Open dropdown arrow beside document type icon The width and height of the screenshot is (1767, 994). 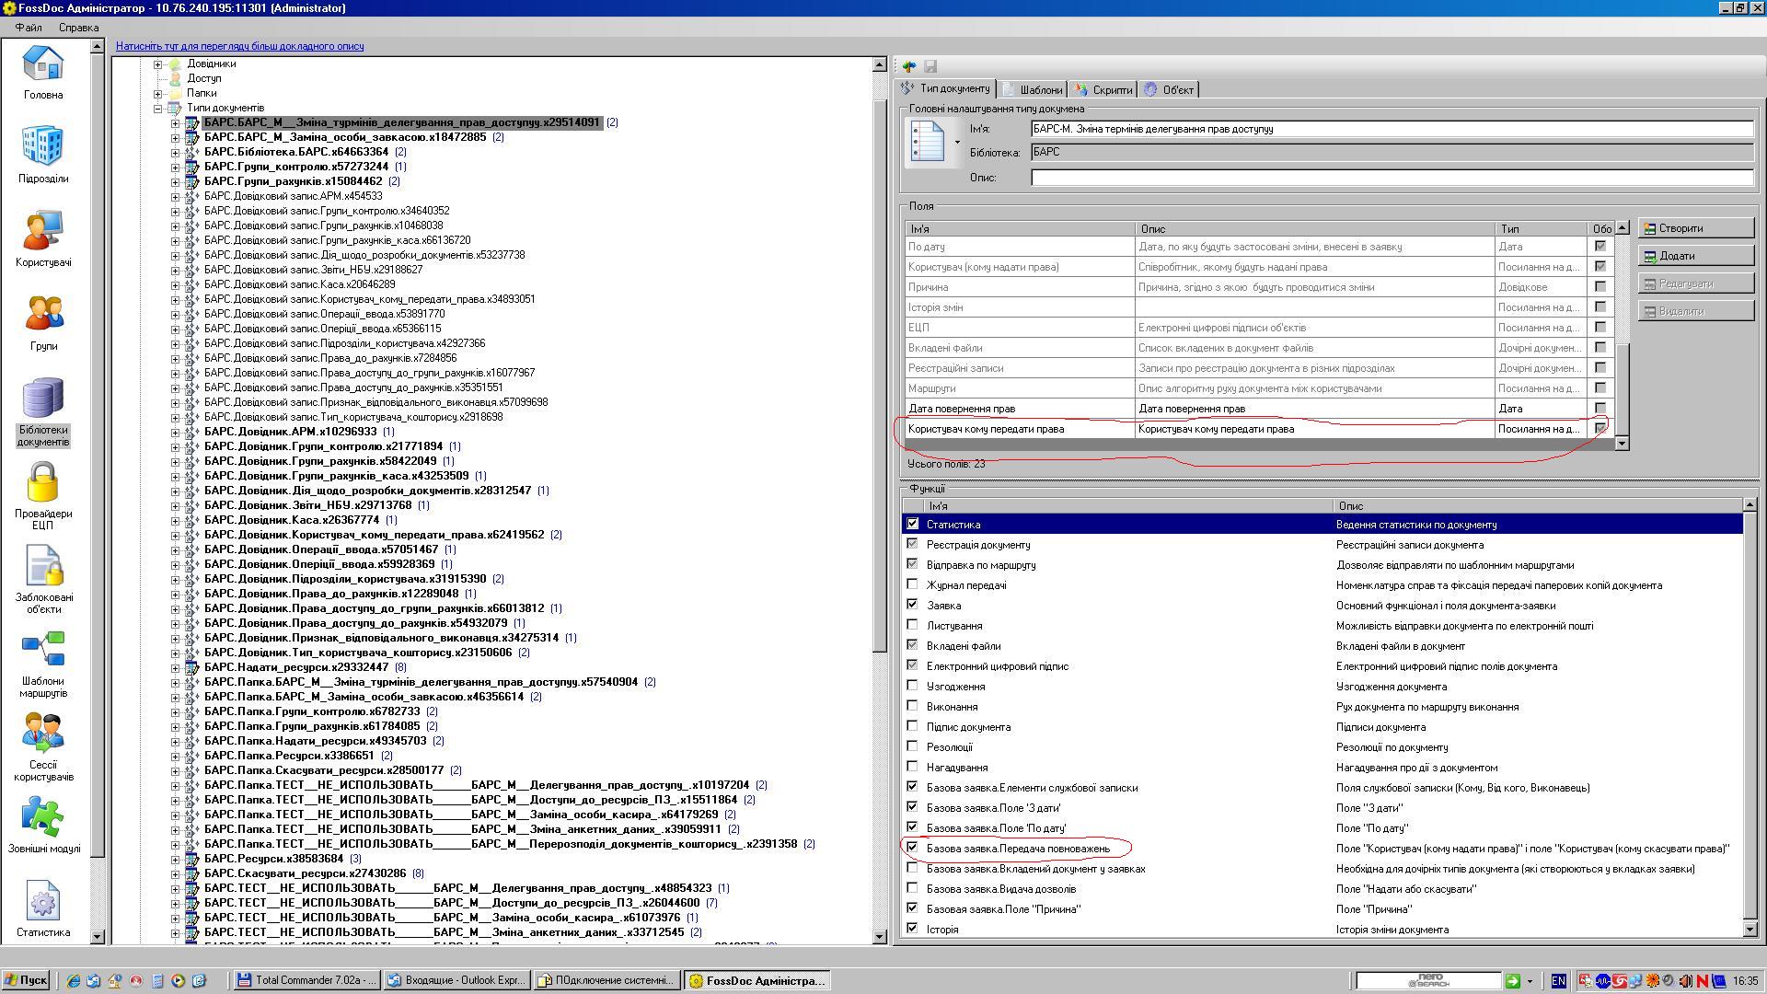coord(957,143)
